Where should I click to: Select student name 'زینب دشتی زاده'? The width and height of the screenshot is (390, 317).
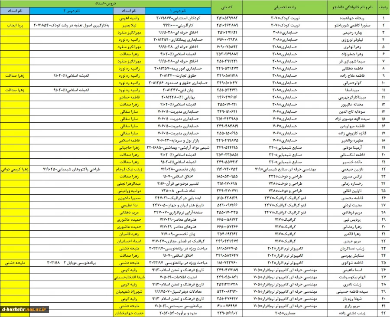coord(352,313)
